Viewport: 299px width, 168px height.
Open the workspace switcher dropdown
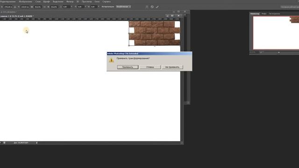(290, 7)
